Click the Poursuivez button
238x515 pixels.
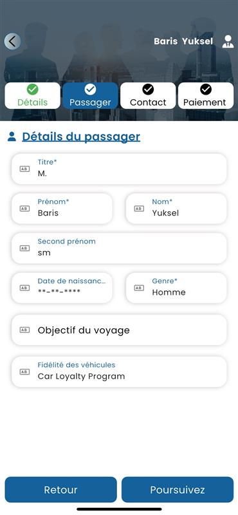point(178,490)
